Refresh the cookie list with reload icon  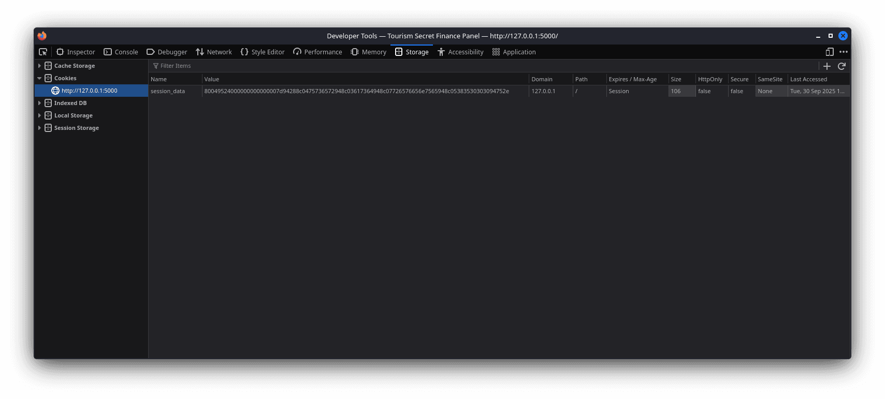[842, 66]
